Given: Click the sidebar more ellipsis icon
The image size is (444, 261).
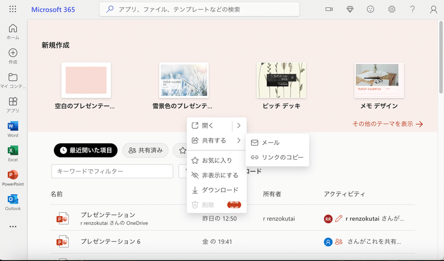Looking at the screenshot, I should [x=13, y=227].
